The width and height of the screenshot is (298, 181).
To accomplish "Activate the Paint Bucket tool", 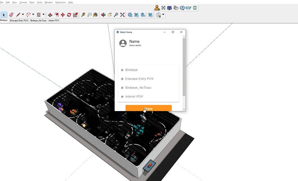I will click(95, 15).
